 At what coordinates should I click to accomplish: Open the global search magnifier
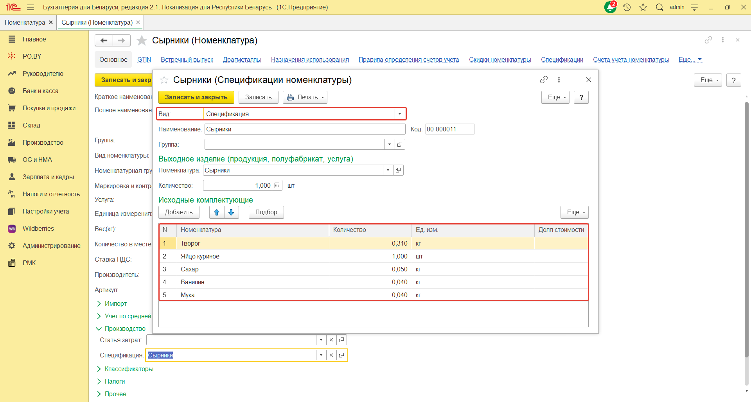pyautogui.click(x=659, y=7)
